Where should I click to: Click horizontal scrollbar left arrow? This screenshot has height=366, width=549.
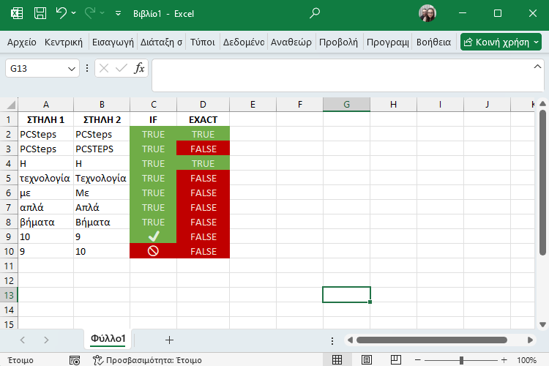(x=350, y=340)
